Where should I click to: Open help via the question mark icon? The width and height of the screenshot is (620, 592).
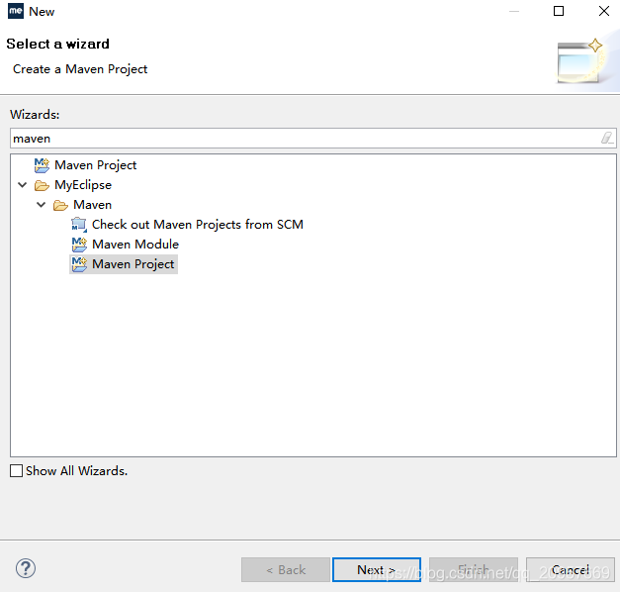point(26,568)
